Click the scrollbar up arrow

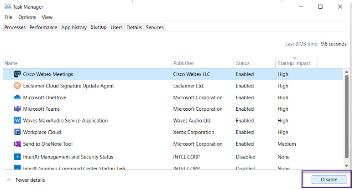(346, 72)
